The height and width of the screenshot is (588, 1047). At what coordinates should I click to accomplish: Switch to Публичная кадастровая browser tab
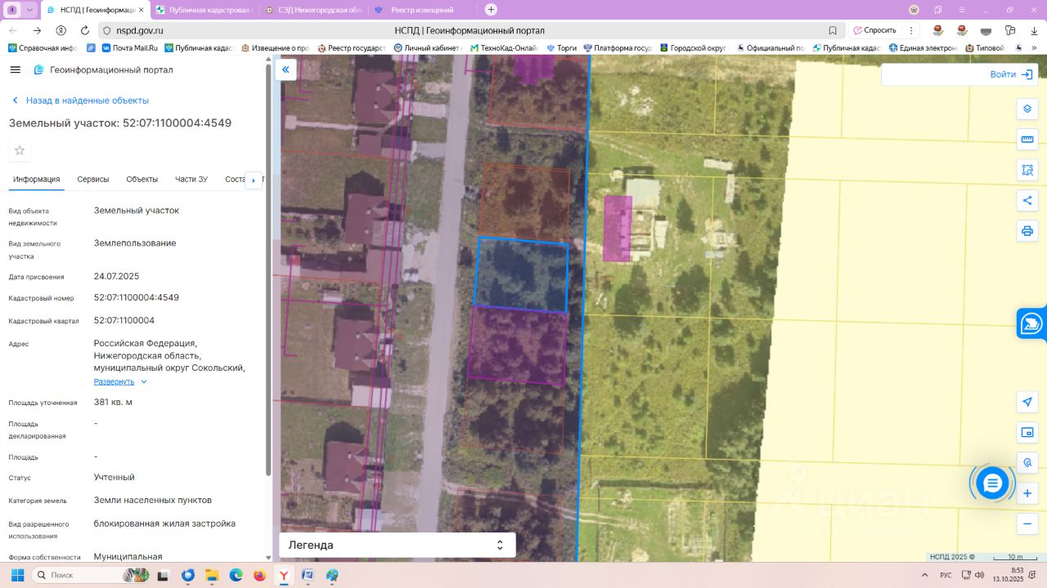tap(204, 10)
